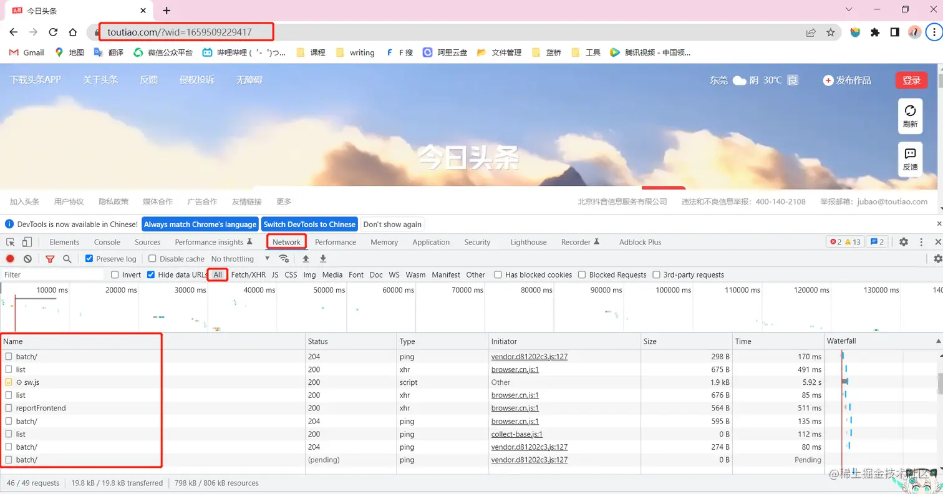Open the browser home page icon
The width and height of the screenshot is (943, 494).
[73, 32]
